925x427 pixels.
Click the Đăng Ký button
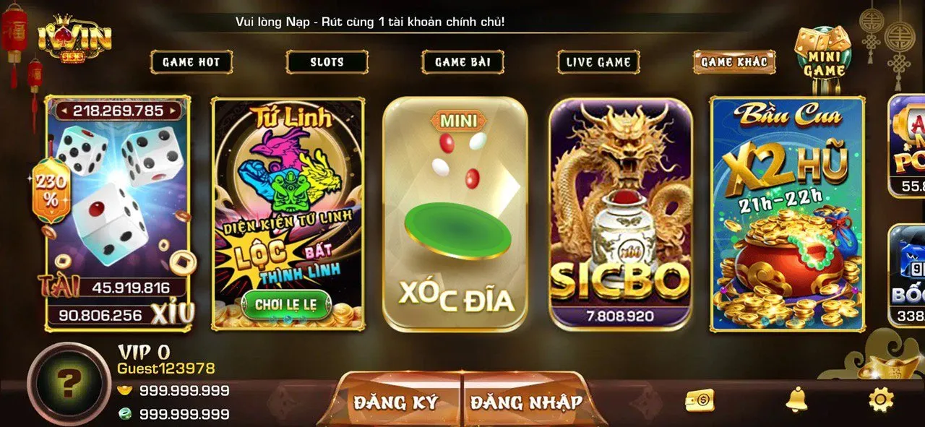(x=396, y=402)
